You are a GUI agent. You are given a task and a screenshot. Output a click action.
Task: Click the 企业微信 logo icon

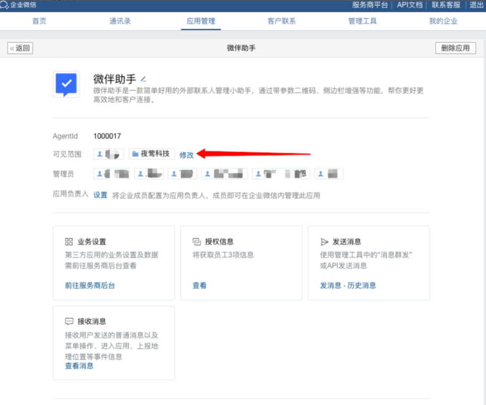[x=4, y=5]
